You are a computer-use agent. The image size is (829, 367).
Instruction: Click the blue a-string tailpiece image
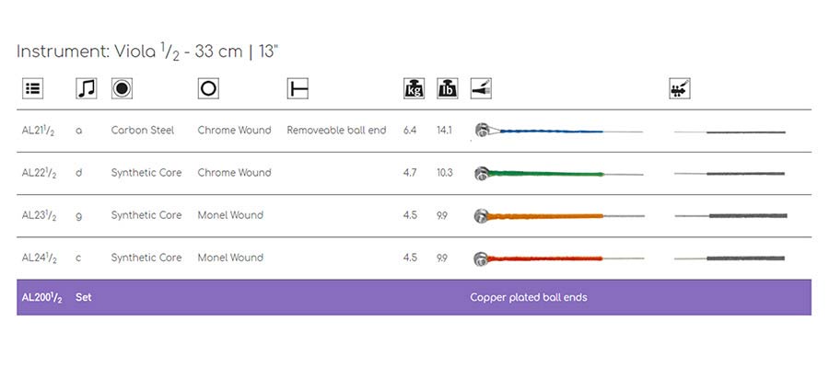coord(559,130)
